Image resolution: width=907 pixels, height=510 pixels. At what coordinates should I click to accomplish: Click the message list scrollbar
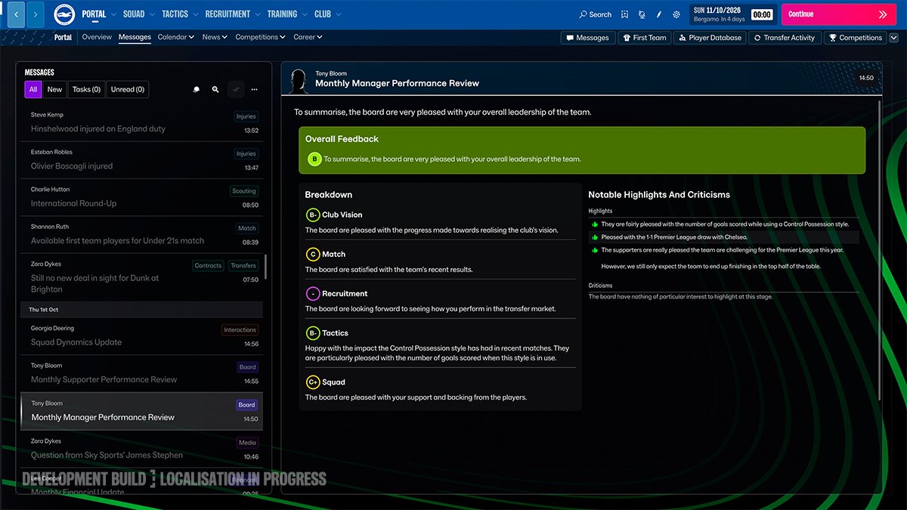tap(265, 267)
